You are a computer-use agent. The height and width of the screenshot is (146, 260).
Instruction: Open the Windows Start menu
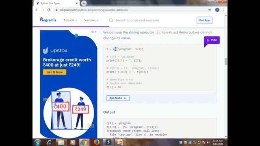[x=37, y=142]
